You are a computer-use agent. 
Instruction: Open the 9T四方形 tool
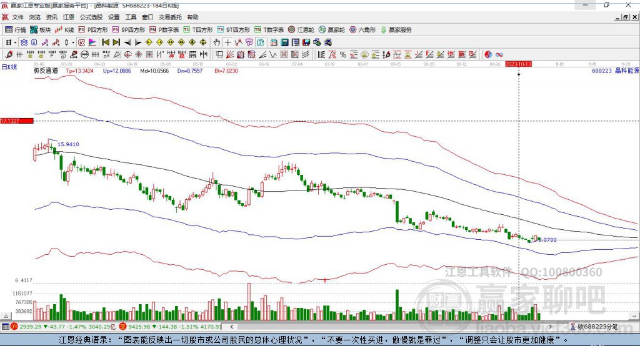click(x=234, y=30)
